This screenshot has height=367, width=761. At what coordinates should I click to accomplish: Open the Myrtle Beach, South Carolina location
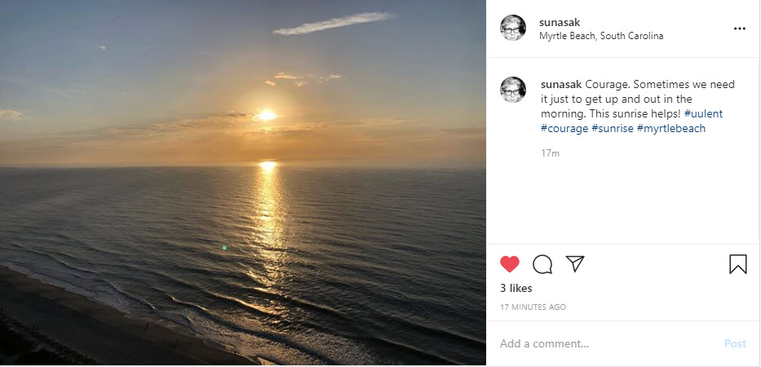point(601,36)
